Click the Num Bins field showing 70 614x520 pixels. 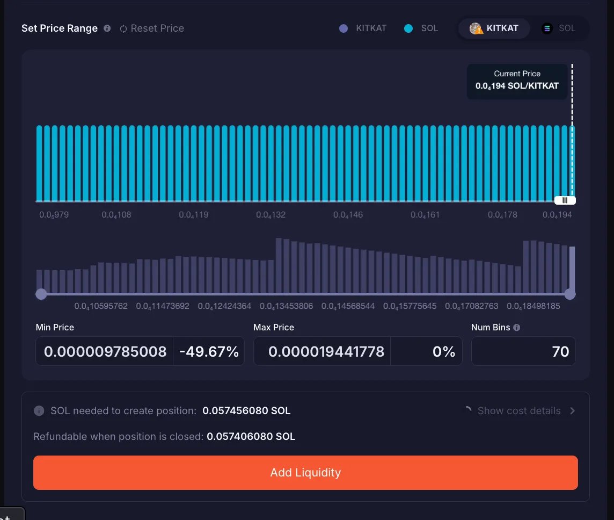point(523,351)
